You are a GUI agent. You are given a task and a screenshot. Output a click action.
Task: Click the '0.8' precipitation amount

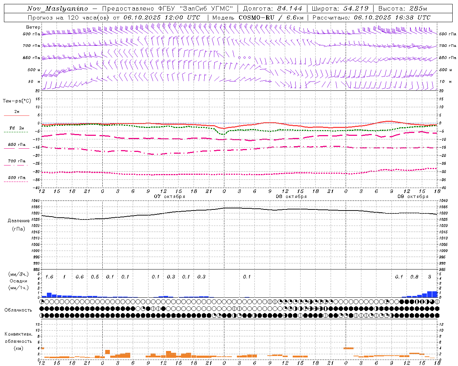click(414, 277)
